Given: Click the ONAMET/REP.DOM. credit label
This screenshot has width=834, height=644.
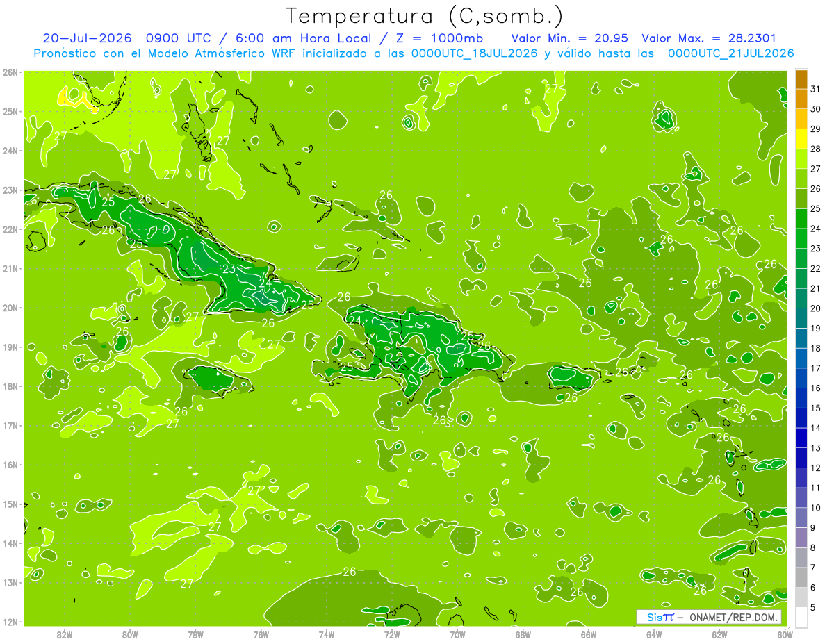Looking at the screenshot, I should [x=734, y=617].
